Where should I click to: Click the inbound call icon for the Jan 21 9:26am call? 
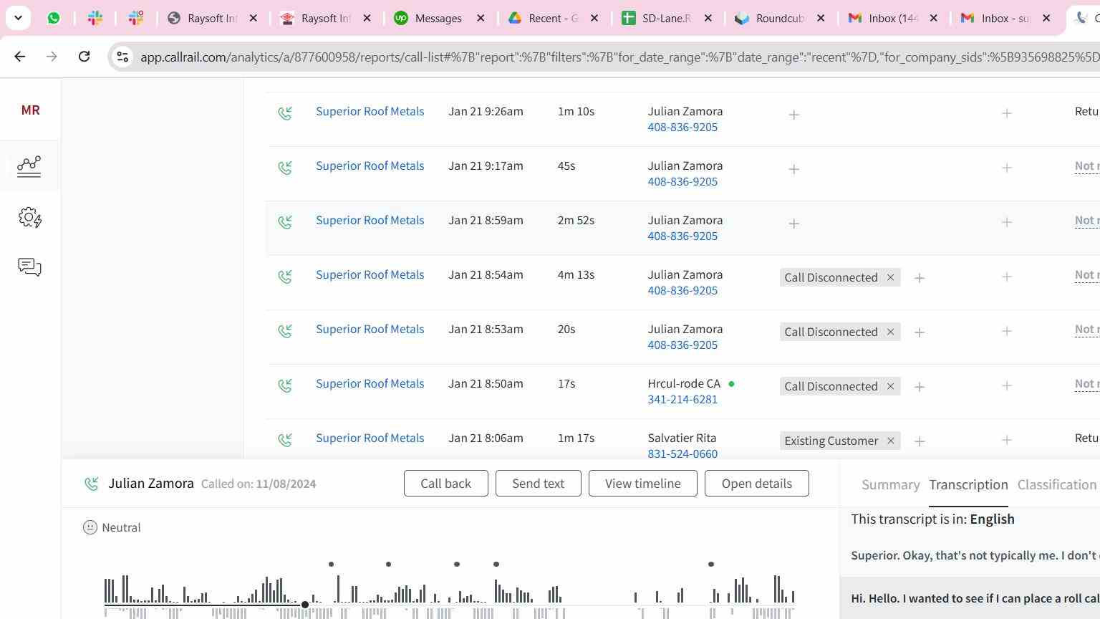(x=285, y=113)
